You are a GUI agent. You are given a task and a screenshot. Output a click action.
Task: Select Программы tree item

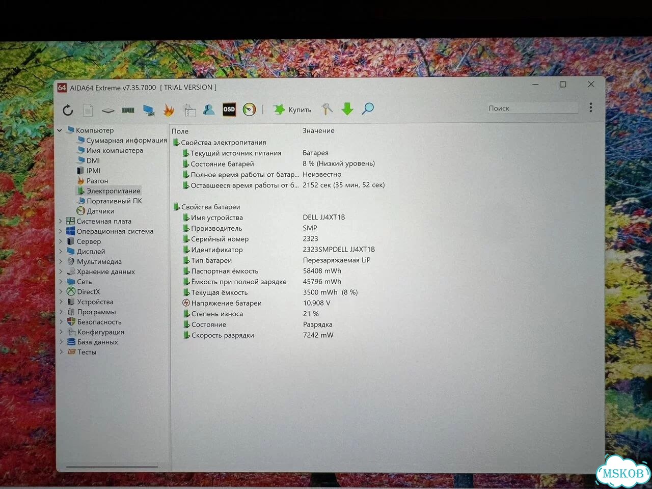coord(92,312)
